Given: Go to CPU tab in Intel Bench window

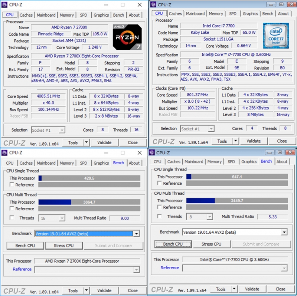Looking at the screenshot, I should tap(157, 162).
